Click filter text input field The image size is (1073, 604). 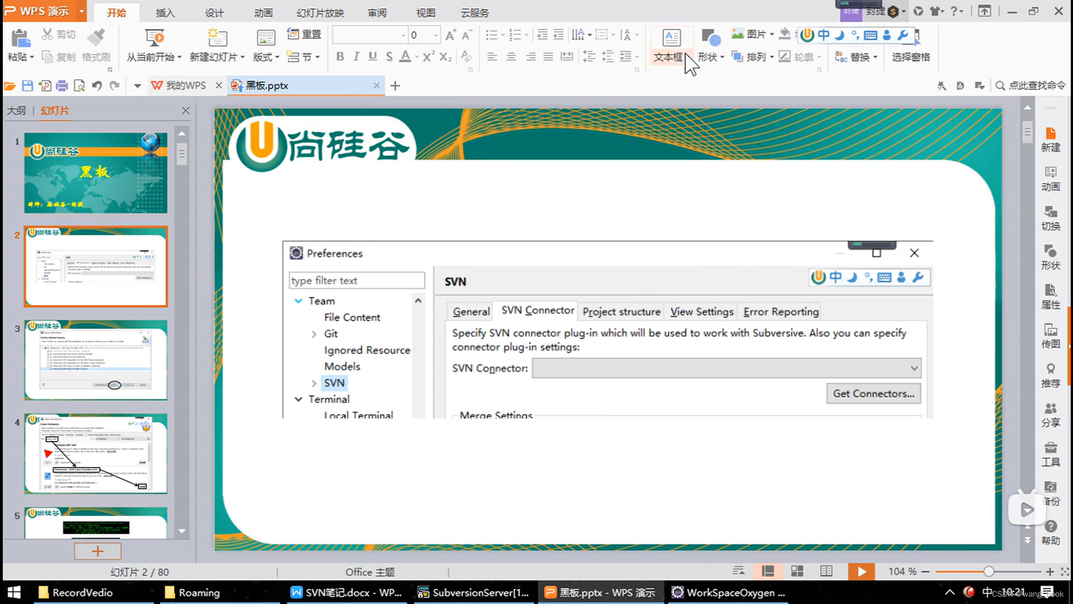click(357, 280)
